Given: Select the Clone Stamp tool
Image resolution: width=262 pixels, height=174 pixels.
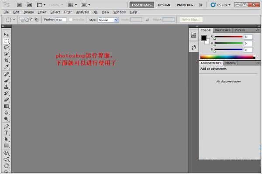Looking at the screenshot, I should click(7, 87).
